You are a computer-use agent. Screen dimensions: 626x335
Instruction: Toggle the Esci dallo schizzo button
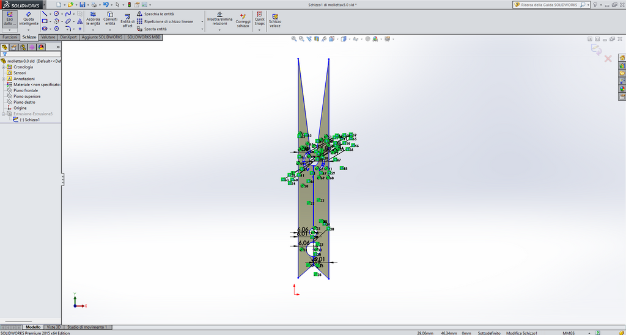click(x=10, y=19)
